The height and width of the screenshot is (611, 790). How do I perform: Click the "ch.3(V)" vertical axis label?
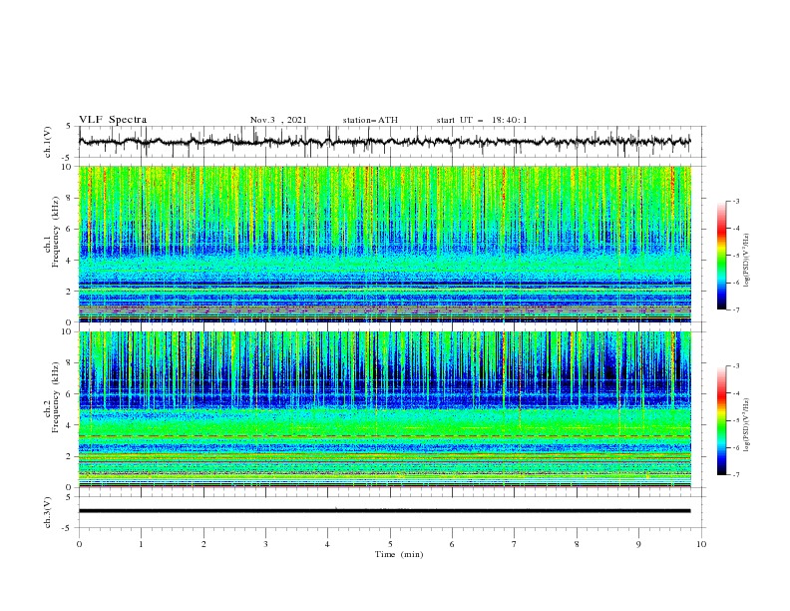(48, 512)
